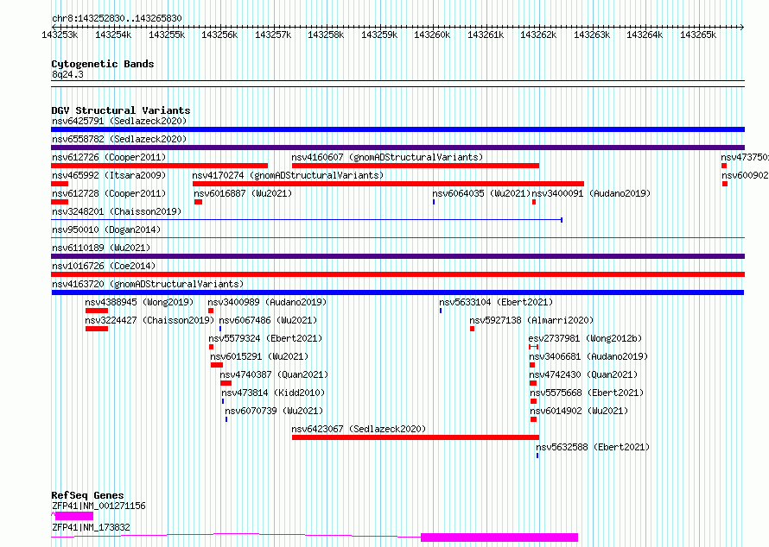Click the nsv3224427 (Chaisson2019) label
Image resolution: width=769 pixels, height=547 pixels.
pyautogui.click(x=149, y=320)
